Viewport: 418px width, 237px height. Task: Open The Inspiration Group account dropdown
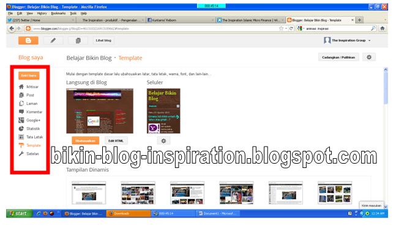[348, 40]
